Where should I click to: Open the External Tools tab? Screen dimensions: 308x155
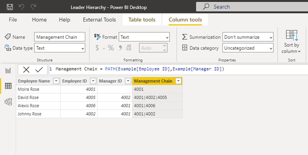click(99, 20)
